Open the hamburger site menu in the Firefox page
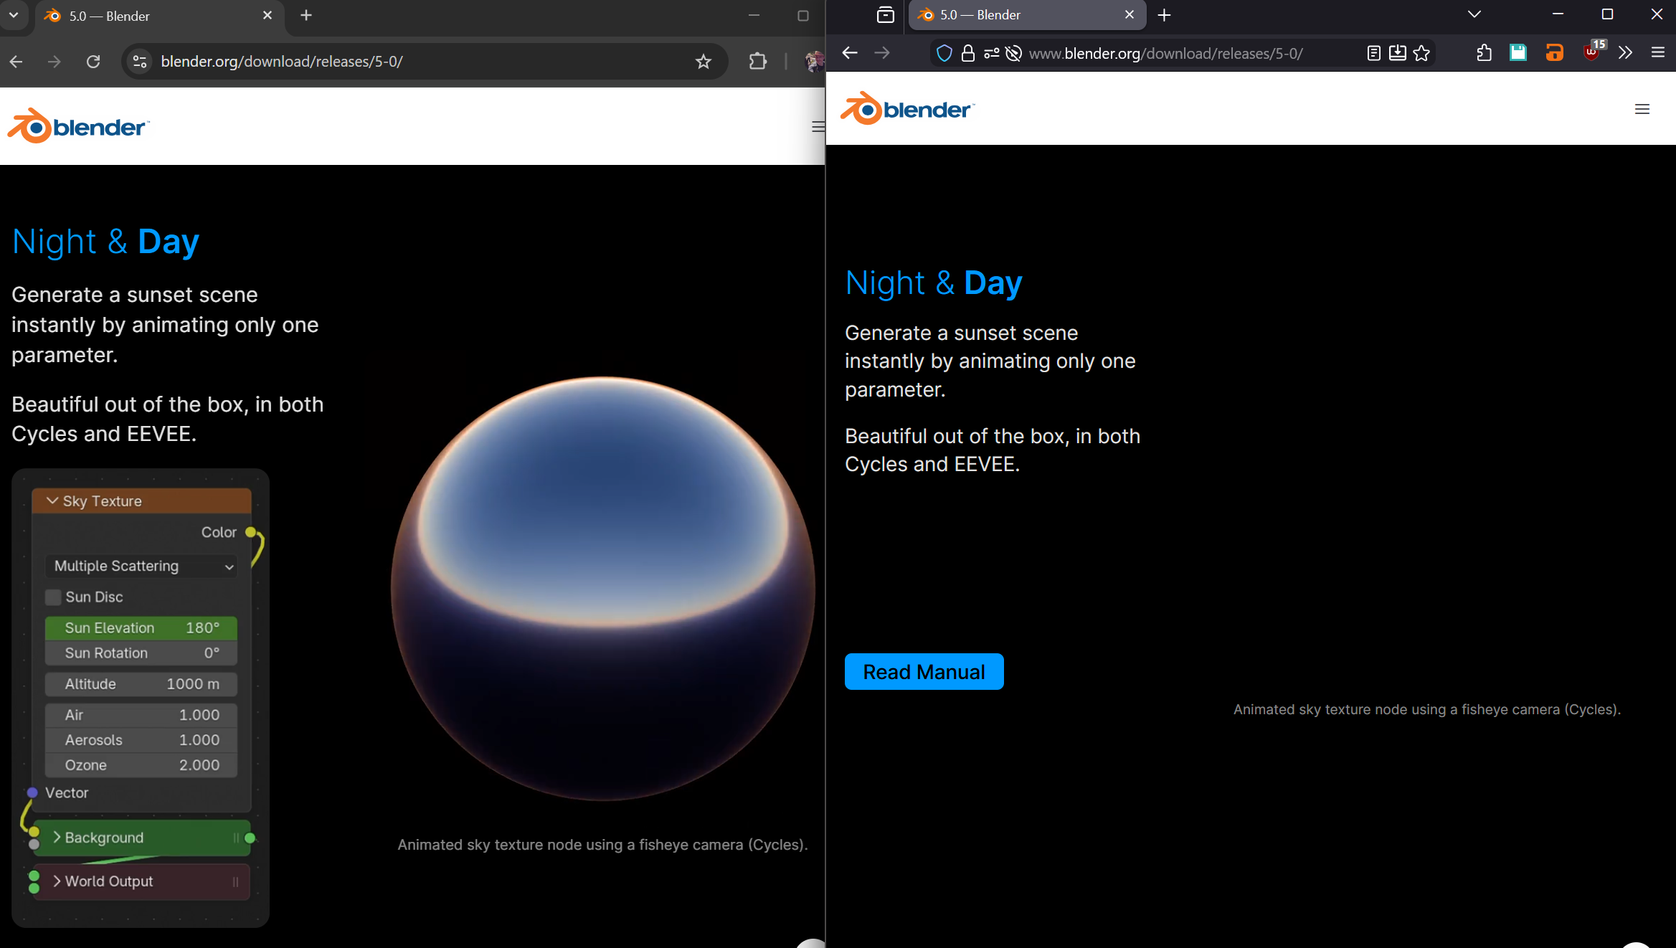Viewport: 1676px width, 948px height. coord(1642,109)
